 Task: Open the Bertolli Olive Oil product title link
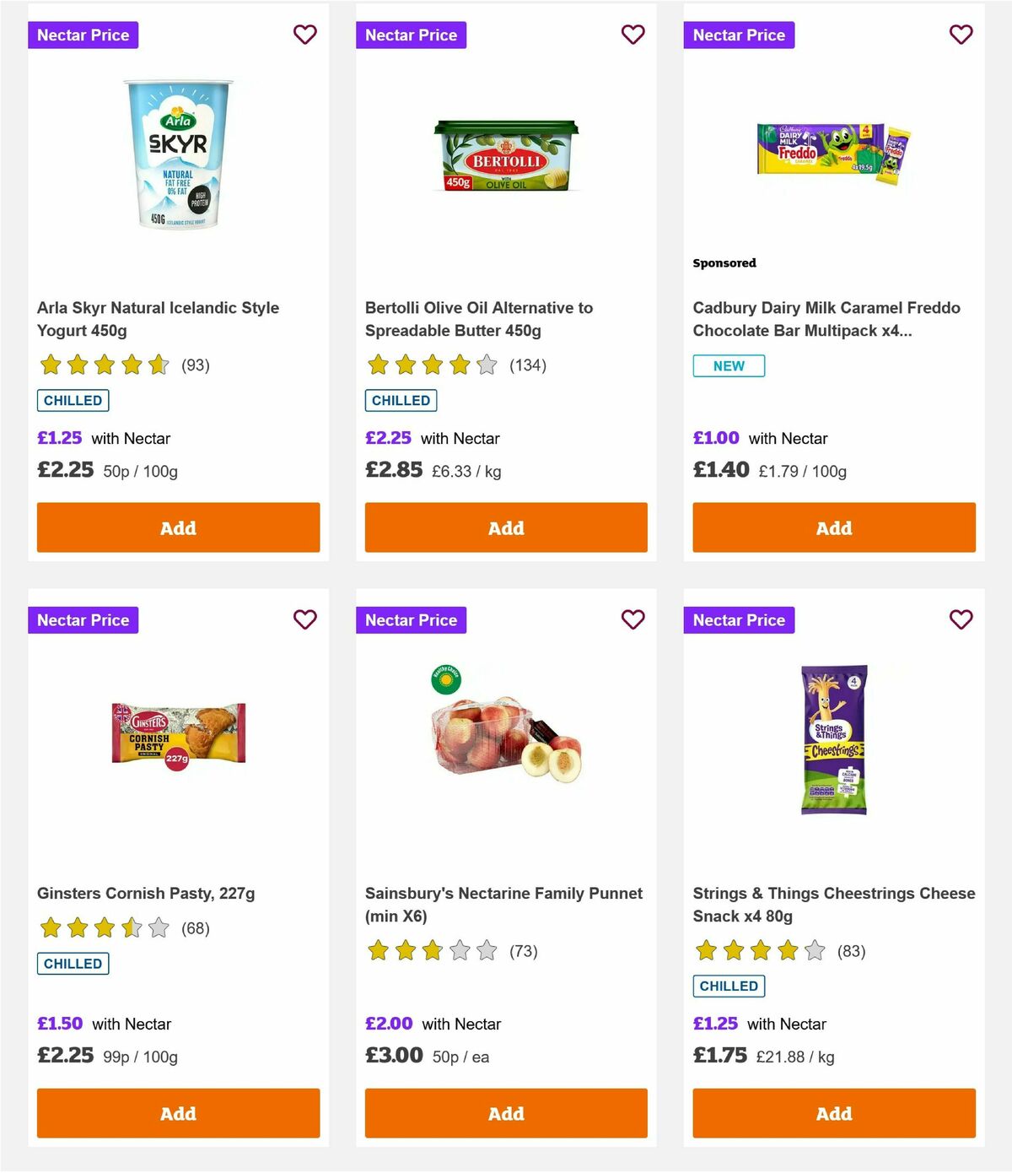click(479, 319)
